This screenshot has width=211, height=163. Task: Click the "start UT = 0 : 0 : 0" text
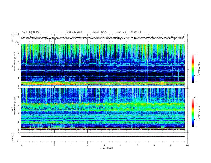pos(129,32)
